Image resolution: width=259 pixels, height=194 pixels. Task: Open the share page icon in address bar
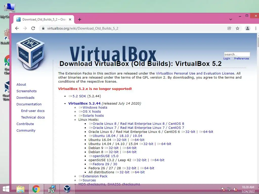click(x=229, y=28)
